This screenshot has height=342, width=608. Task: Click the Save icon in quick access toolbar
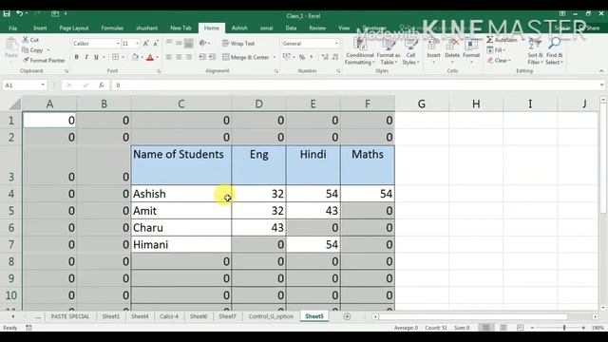pos(7,14)
